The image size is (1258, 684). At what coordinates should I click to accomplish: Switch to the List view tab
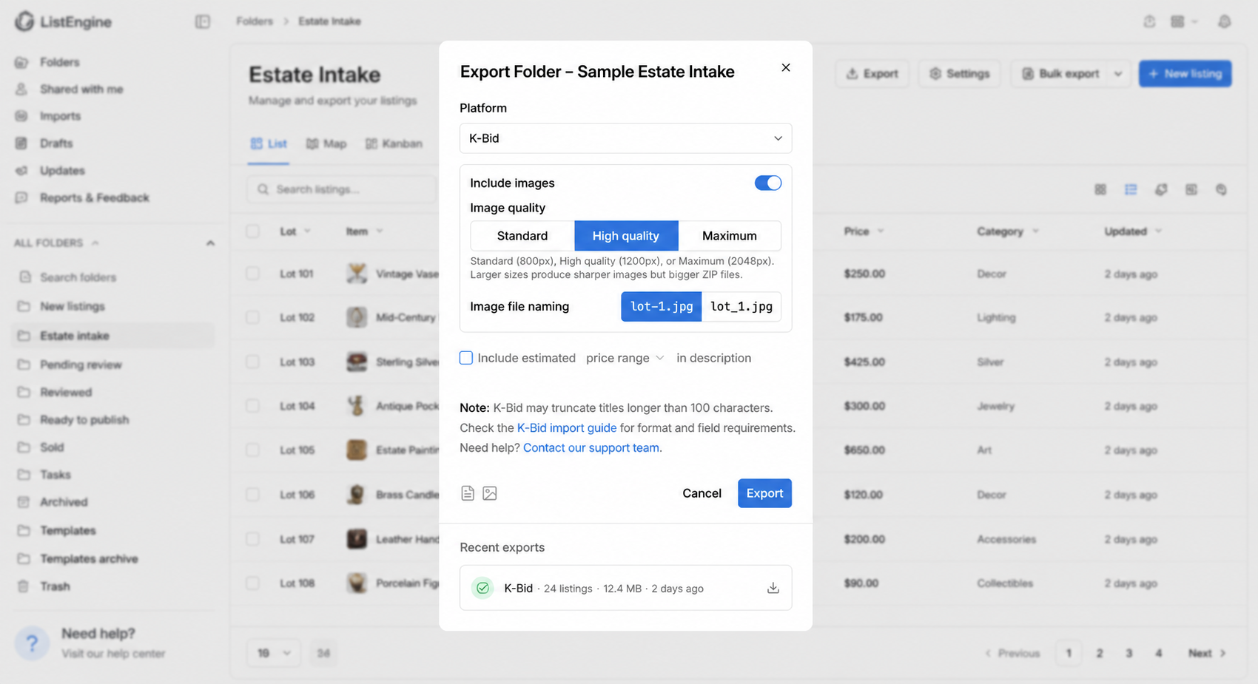tap(269, 143)
